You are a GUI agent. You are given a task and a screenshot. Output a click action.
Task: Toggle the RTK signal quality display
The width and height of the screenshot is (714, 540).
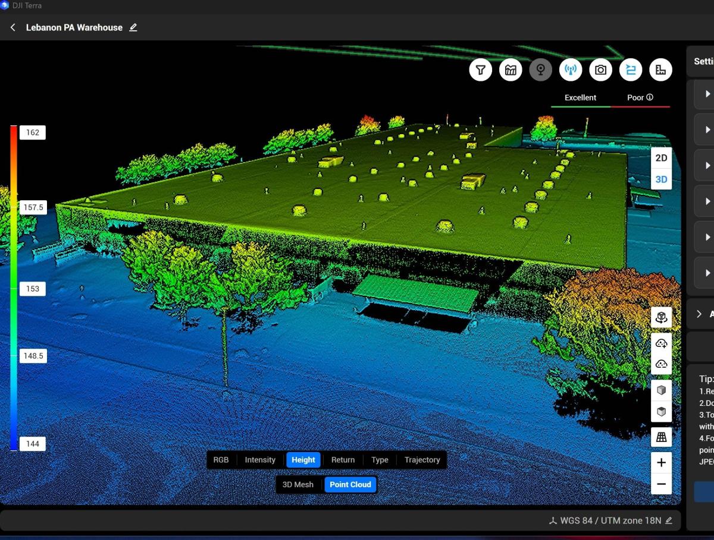point(571,70)
